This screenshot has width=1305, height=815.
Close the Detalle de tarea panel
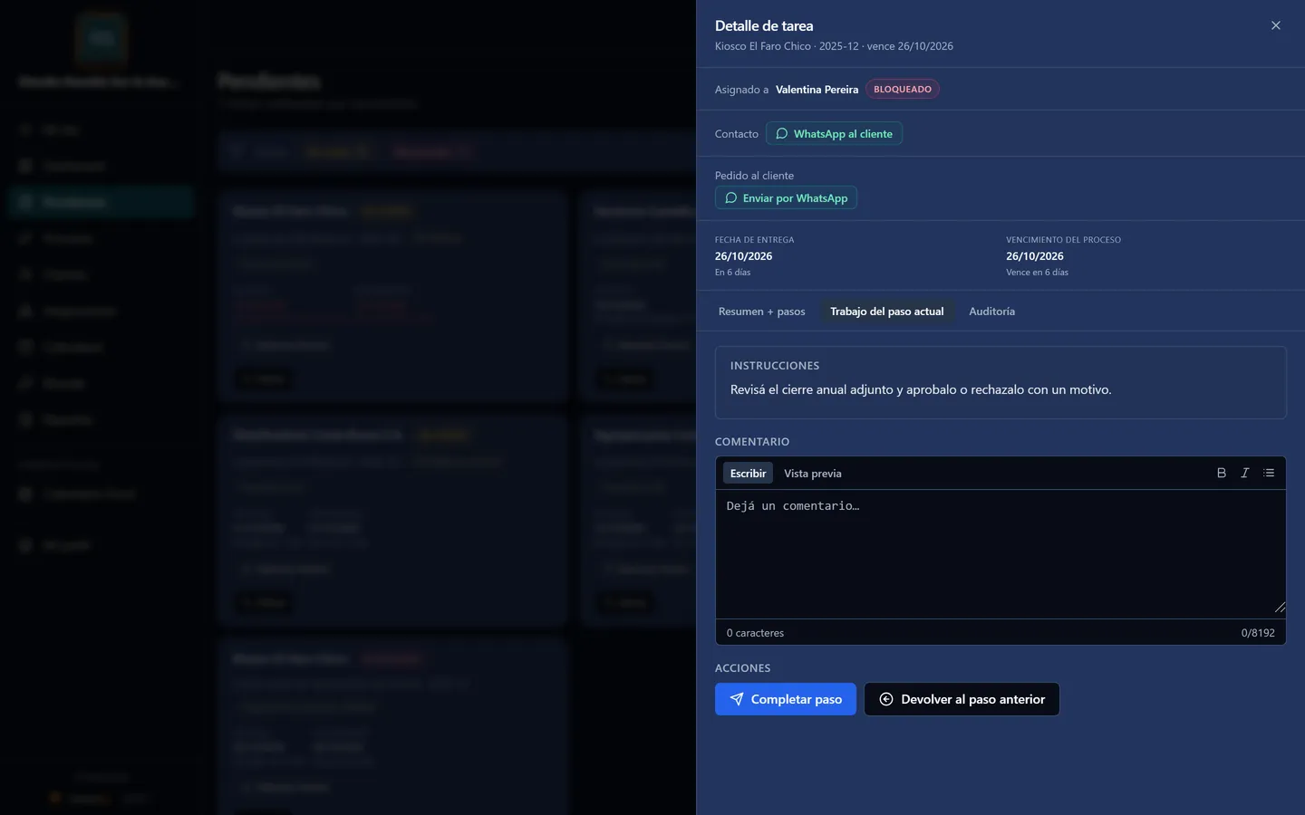(1275, 25)
